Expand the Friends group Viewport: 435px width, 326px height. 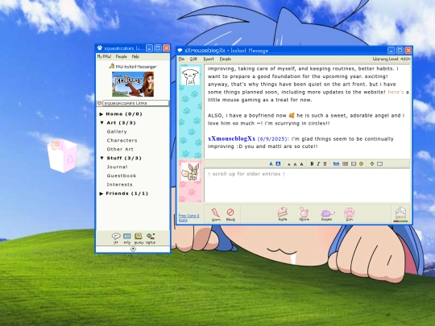tap(101, 193)
